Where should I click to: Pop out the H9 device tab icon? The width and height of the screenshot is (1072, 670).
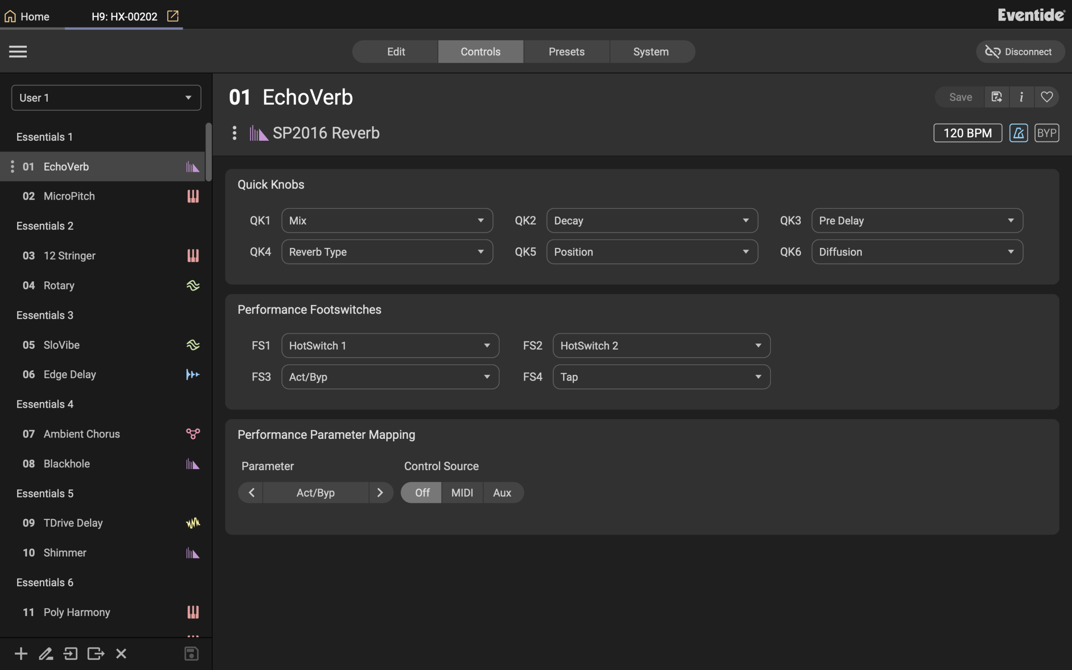point(173,16)
